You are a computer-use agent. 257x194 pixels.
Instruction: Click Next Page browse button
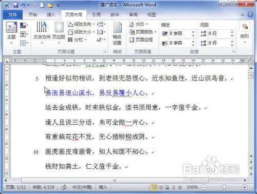pos(251,174)
